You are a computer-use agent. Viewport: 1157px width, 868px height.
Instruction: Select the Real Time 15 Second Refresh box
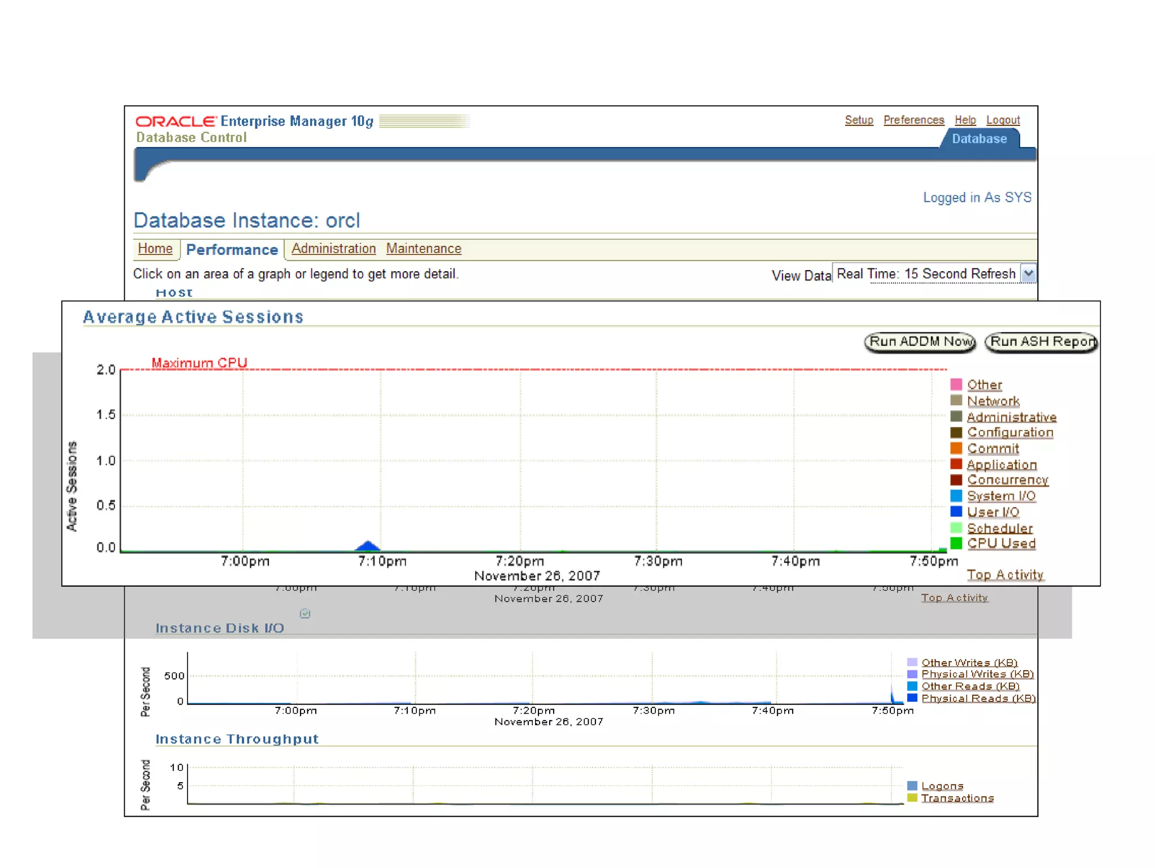point(927,274)
